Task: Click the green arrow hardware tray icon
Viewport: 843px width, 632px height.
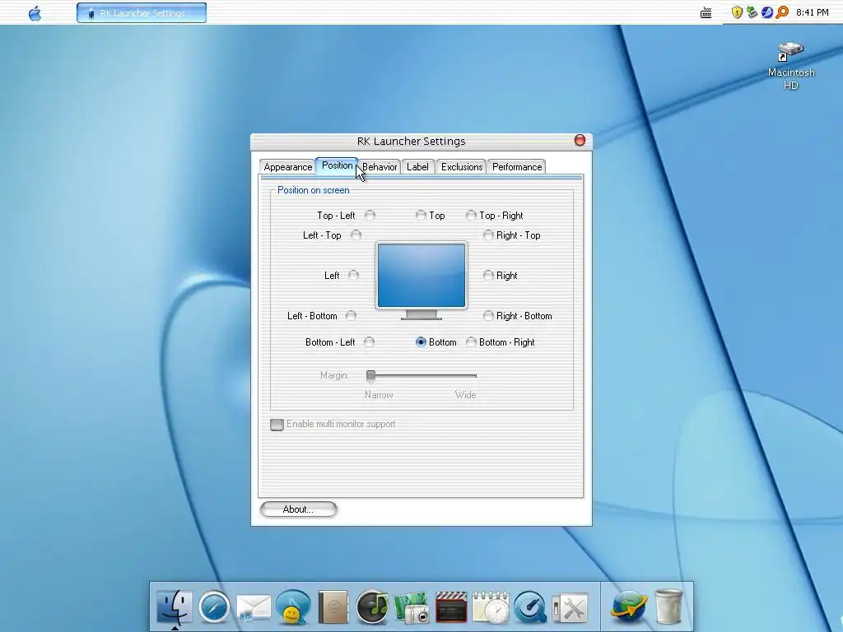Action: coord(752,12)
